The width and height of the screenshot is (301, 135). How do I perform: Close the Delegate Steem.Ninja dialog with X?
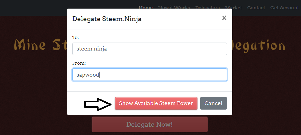224,18
